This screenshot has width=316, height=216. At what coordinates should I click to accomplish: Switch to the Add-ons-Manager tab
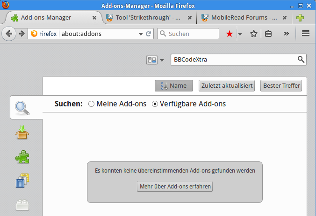pyautogui.click(x=54, y=18)
